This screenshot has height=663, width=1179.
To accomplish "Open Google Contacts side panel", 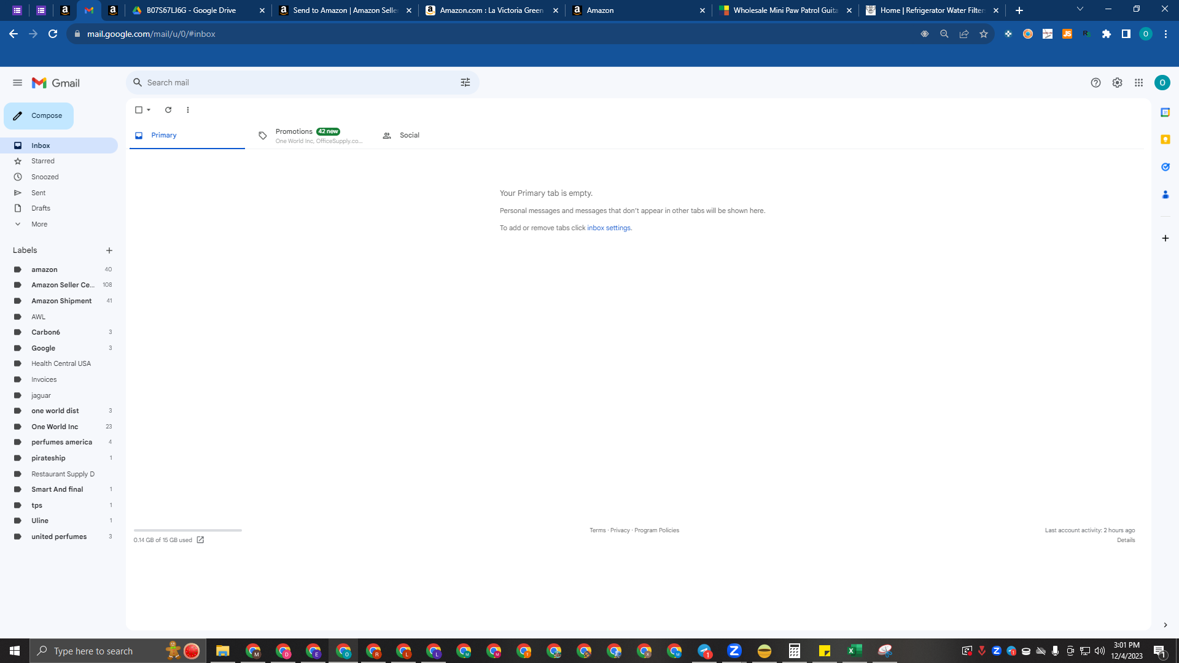I will pyautogui.click(x=1165, y=195).
